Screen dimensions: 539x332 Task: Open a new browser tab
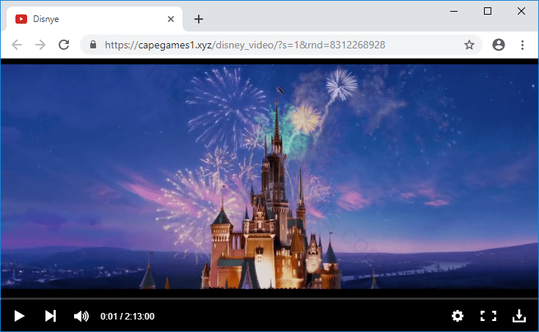coord(199,19)
